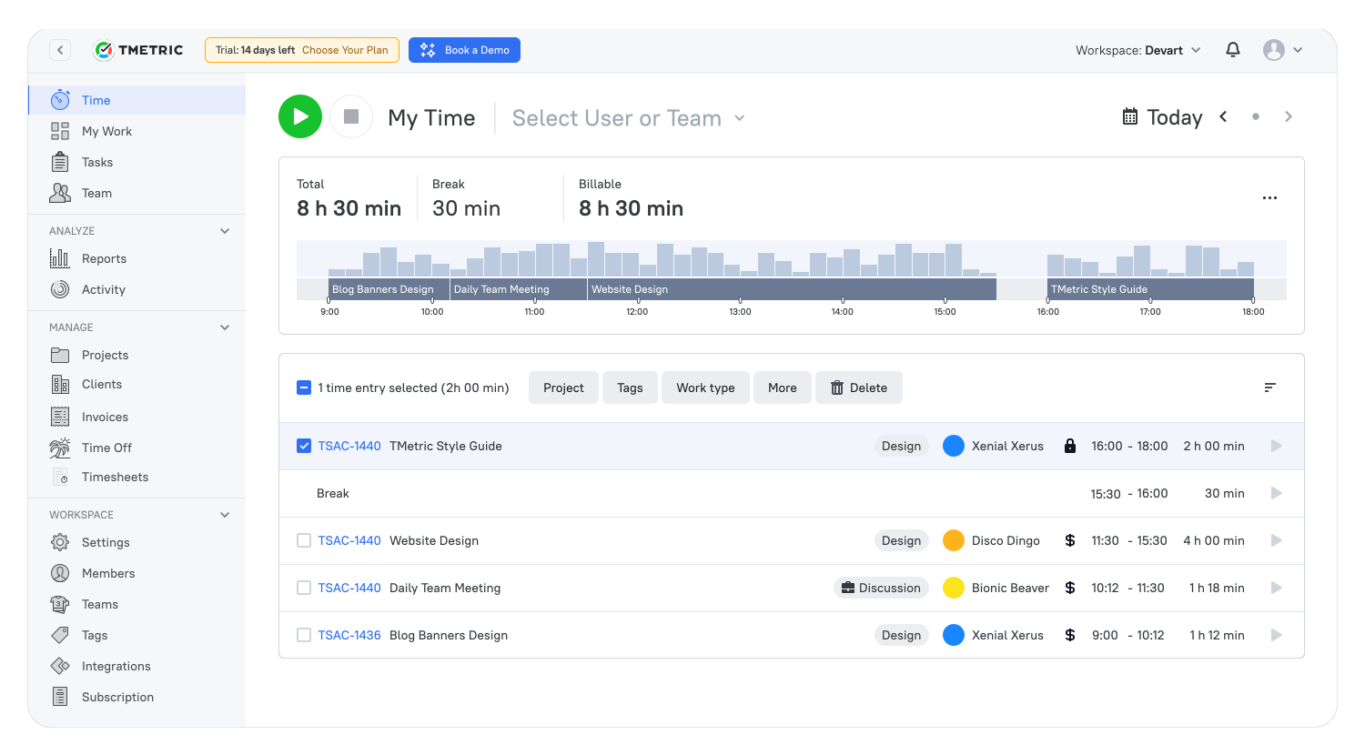The image size is (1365, 755).
Task: Open the Select User or Team dropdown
Action: coord(628,118)
